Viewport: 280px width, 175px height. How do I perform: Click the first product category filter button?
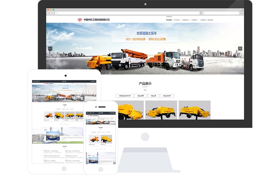pos(125,96)
